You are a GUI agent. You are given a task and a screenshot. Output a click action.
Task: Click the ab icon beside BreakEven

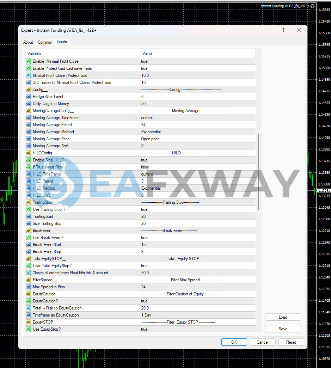(x=29, y=231)
